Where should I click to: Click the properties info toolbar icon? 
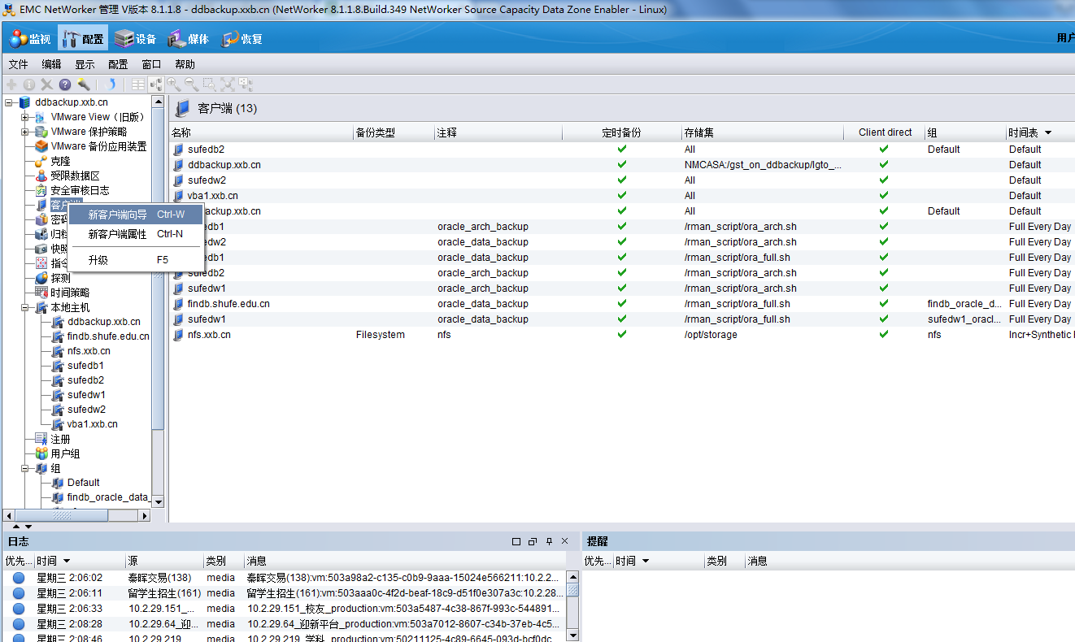click(29, 84)
